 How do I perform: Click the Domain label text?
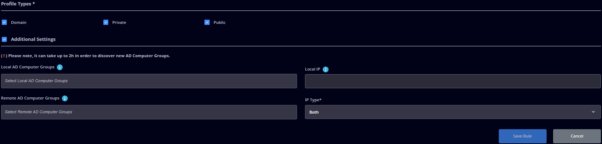click(x=18, y=22)
